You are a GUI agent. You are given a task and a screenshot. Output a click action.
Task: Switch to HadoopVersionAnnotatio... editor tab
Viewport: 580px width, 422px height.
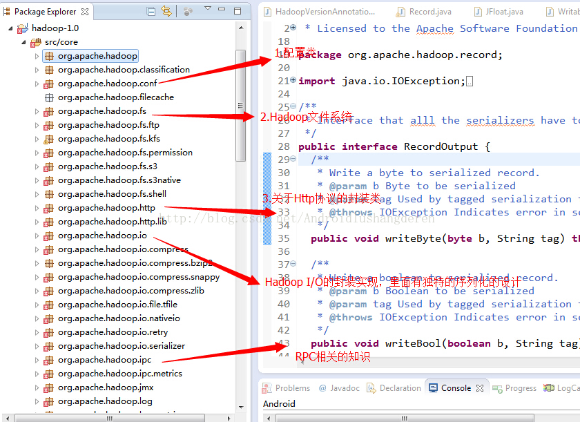point(320,12)
